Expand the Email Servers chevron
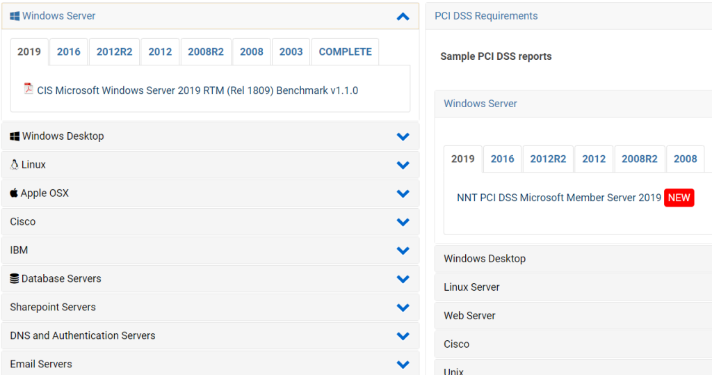The image size is (712, 375). tap(403, 365)
